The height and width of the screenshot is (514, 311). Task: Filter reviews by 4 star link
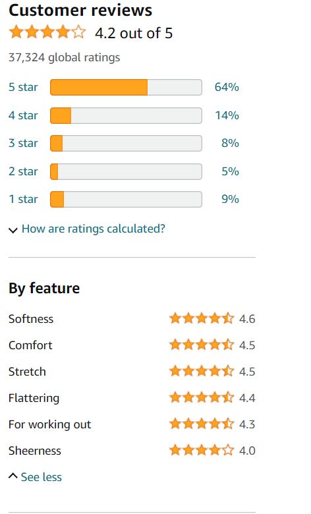[23, 115]
